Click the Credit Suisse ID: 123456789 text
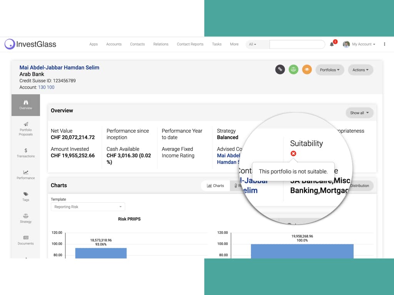The width and height of the screenshot is (394, 295). pos(47,81)
